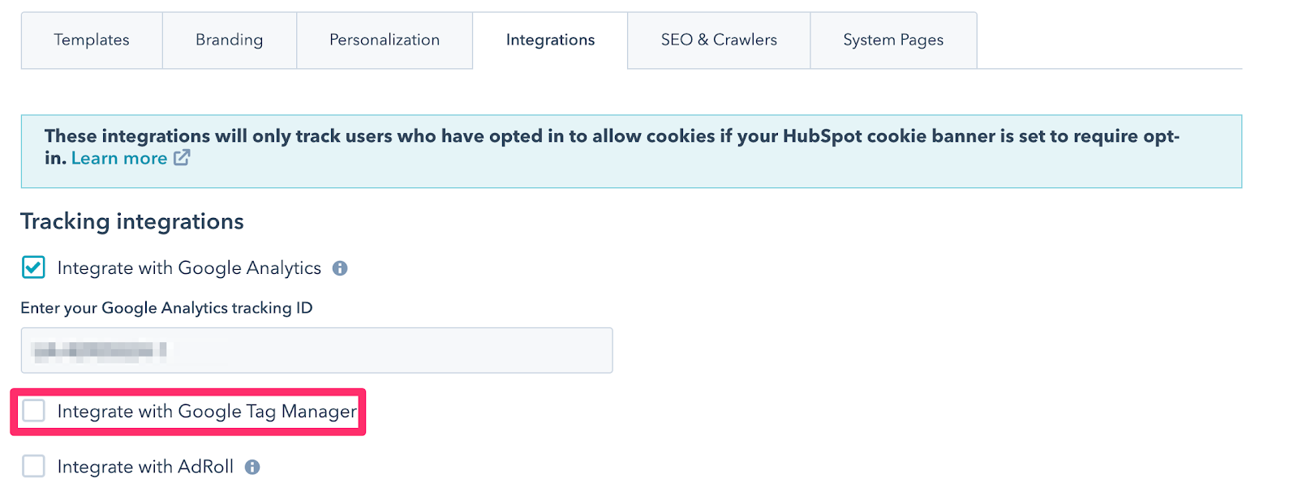The height and width of the screenshot is (496, 1298).
Task: Uncheck the Google Analytics integration checkbox
Action: coord(33,267)
